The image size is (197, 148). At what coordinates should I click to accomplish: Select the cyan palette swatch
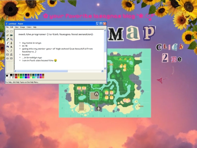(x=23, y=77)
